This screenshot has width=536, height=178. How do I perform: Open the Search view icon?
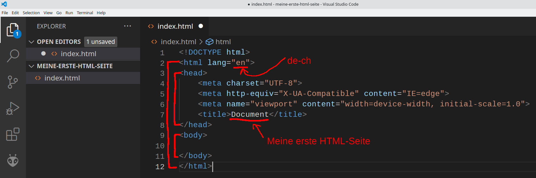(13, 56)
